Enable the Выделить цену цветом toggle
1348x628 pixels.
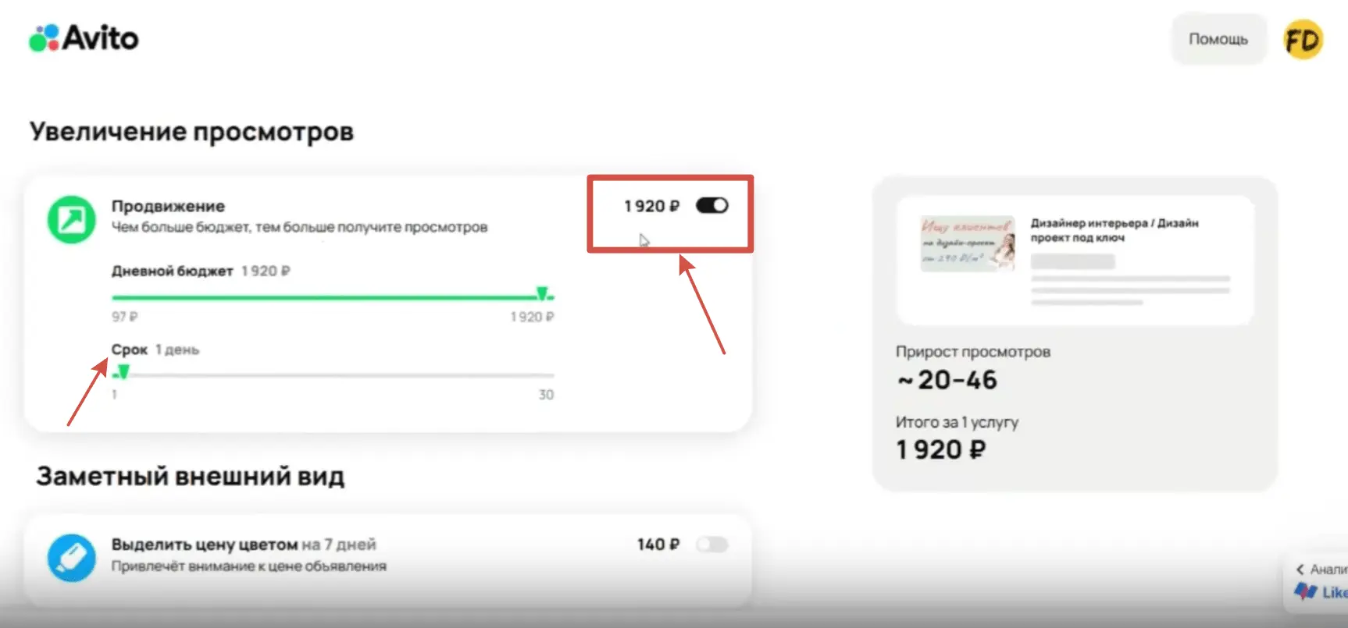click(x=711, y=544)
